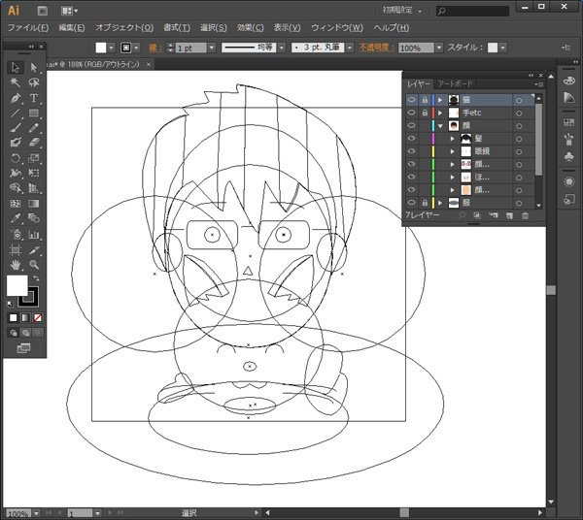This screenshot has height=520, width=583.
Task: Set fill to None swatch
Action: [x=38, y=317]
